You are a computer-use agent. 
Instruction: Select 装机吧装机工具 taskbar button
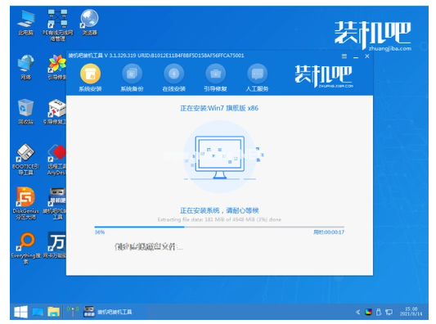(108, 312)
